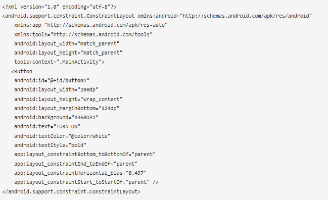Click the tools:context .MainActivity attribute
Image resolution: width=328 pixels, height=200 pixels.
point(59,62)
